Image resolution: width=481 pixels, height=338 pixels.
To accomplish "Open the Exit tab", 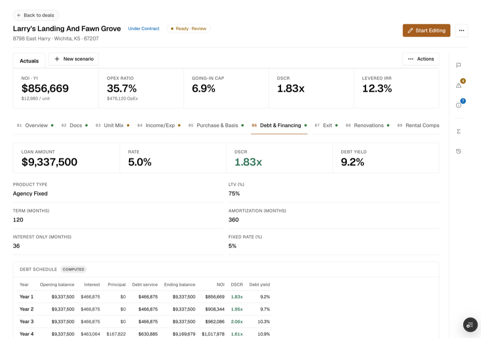I will pyautogui.click(x=326, y=125).
